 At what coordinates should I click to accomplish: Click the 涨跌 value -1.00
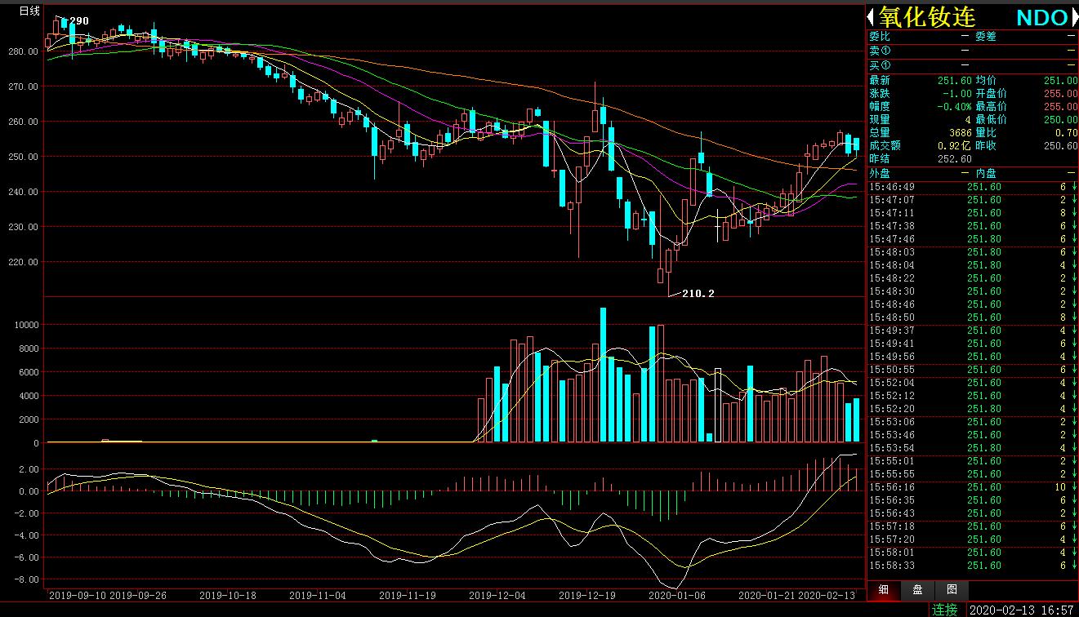[x=956, y=94]
